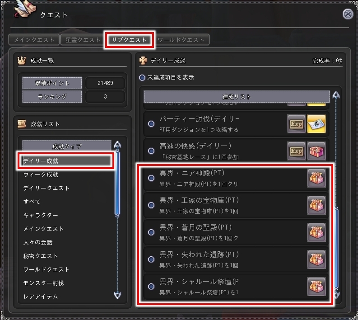Click the winged scroll quest icon

(x=25, y=9)
